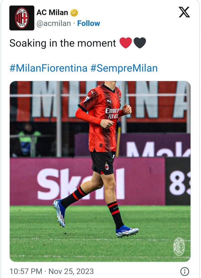Open the #SempreMilan hashtag
The height and width of the screenshot is (278, 201).
pyautogui.click(x=124, y=68)
